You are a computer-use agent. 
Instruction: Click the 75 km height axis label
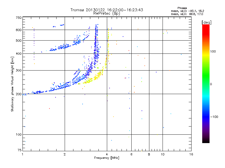(20, 150)
